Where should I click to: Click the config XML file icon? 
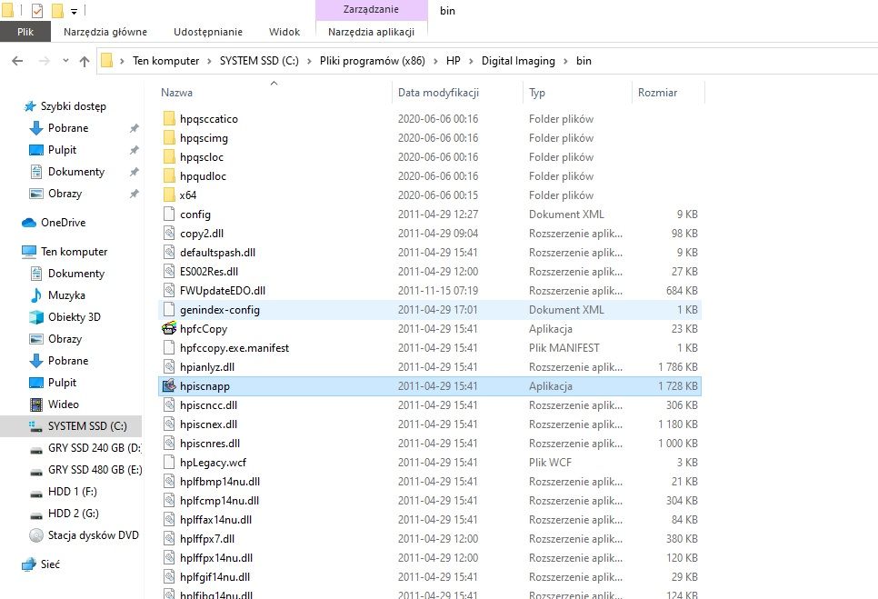click(169, 214)
